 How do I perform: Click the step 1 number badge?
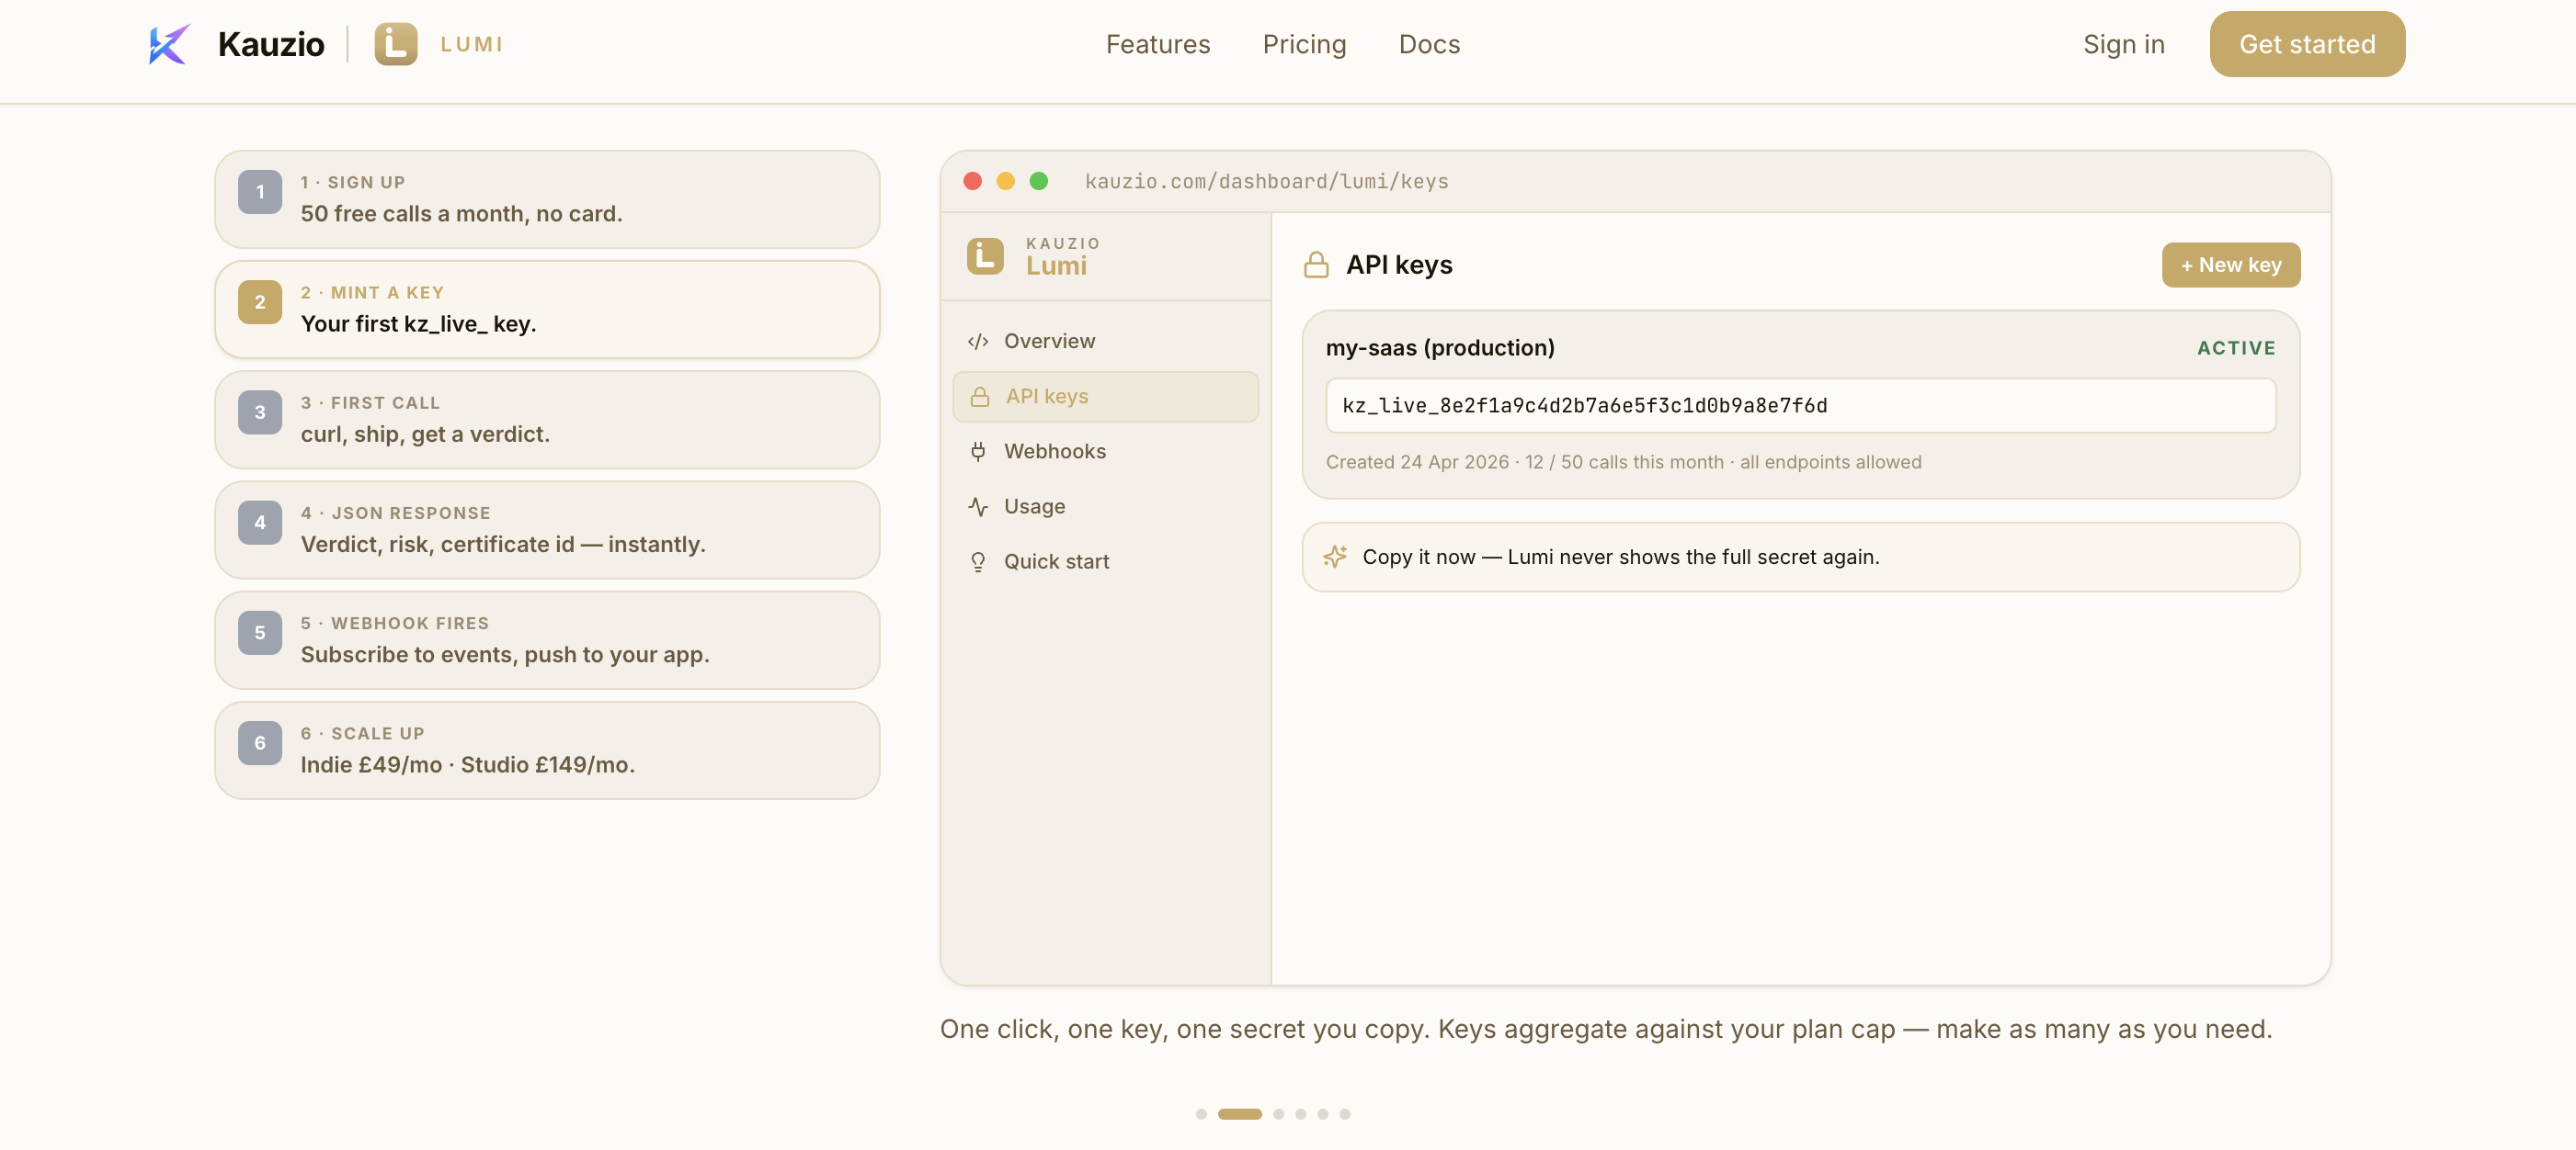(x=260, y=192)
